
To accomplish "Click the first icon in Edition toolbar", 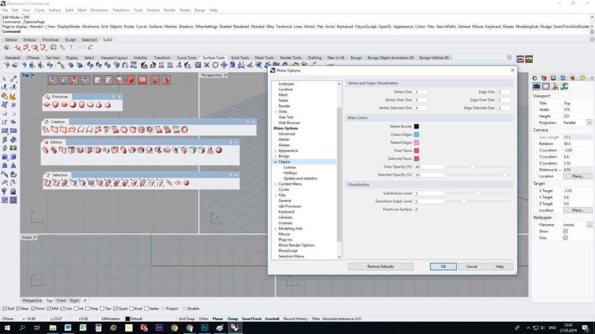I will tap(45, 150).
